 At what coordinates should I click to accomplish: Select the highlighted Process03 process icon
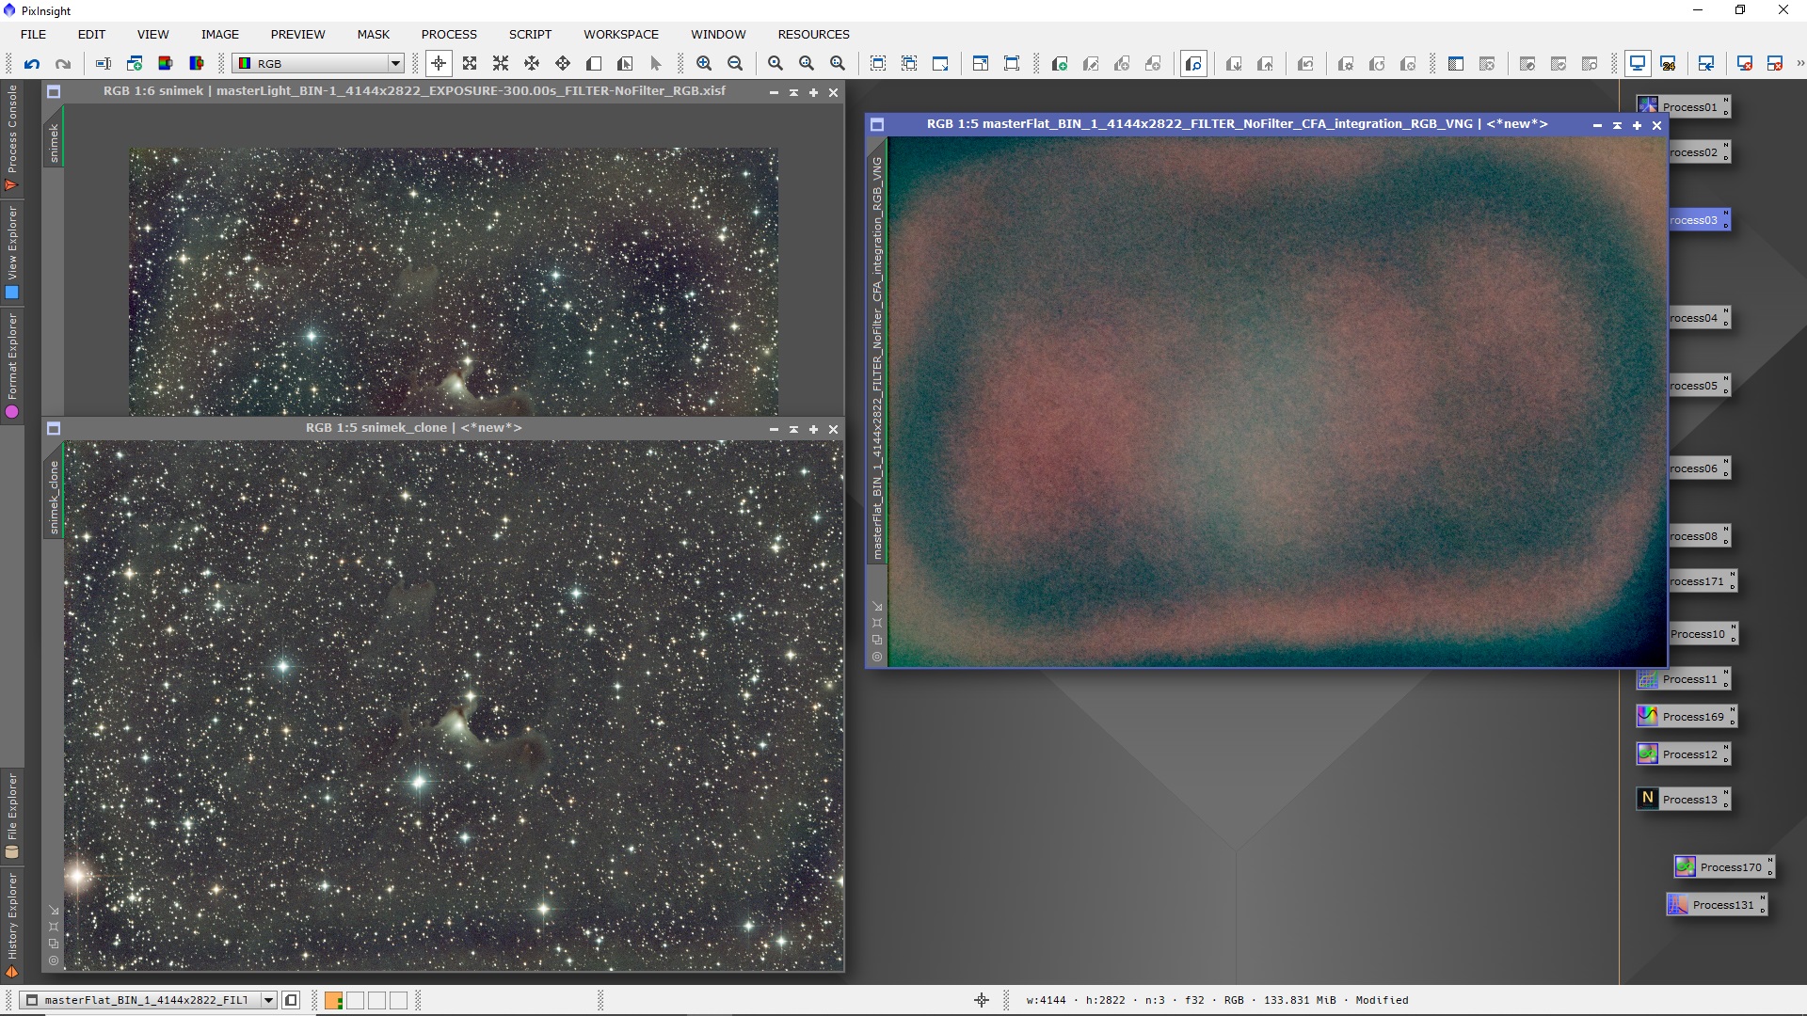(x=1700, y=220)
